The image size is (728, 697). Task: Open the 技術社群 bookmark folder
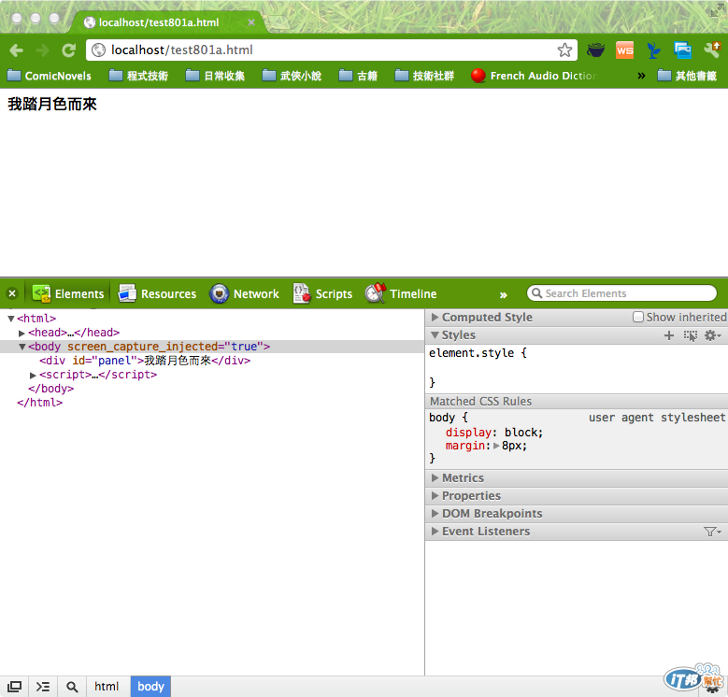424,76
